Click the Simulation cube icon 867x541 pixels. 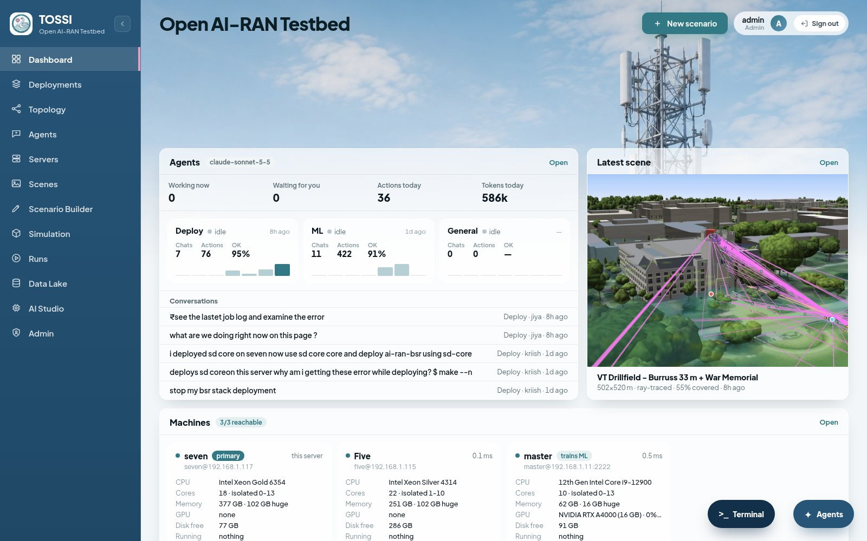point(16,233)
